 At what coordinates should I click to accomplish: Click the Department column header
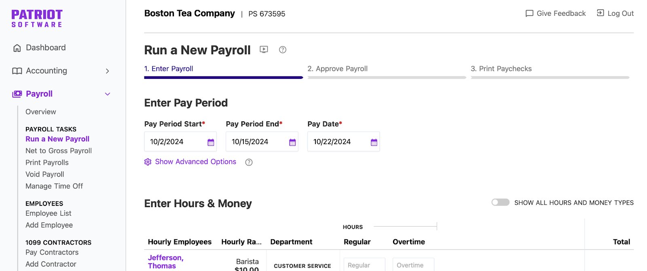(x=291, y=242)
